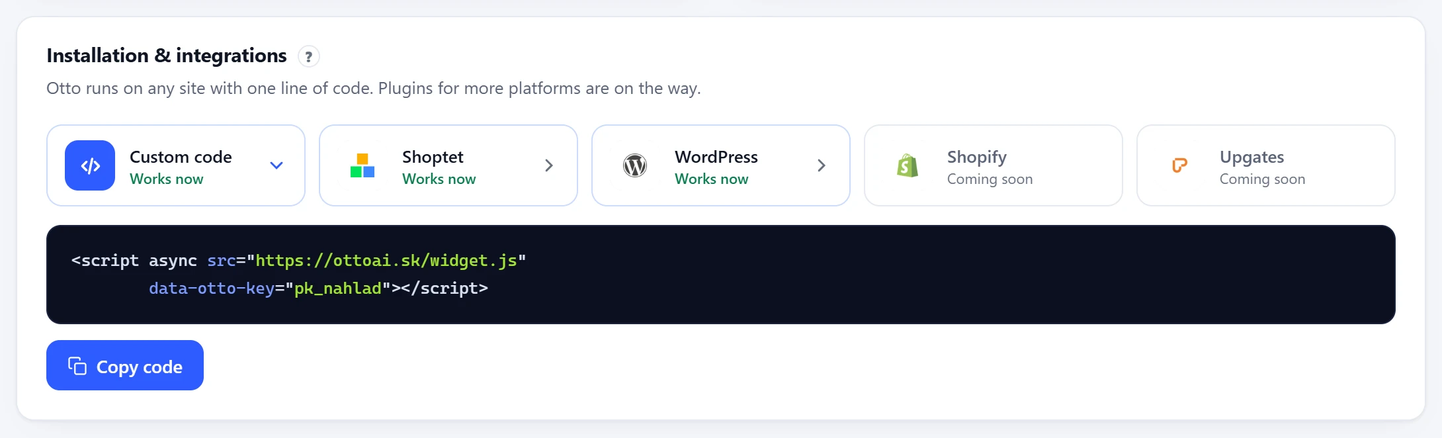
Task: Click the Shopify bag logo
Action: tap(908, 165)
